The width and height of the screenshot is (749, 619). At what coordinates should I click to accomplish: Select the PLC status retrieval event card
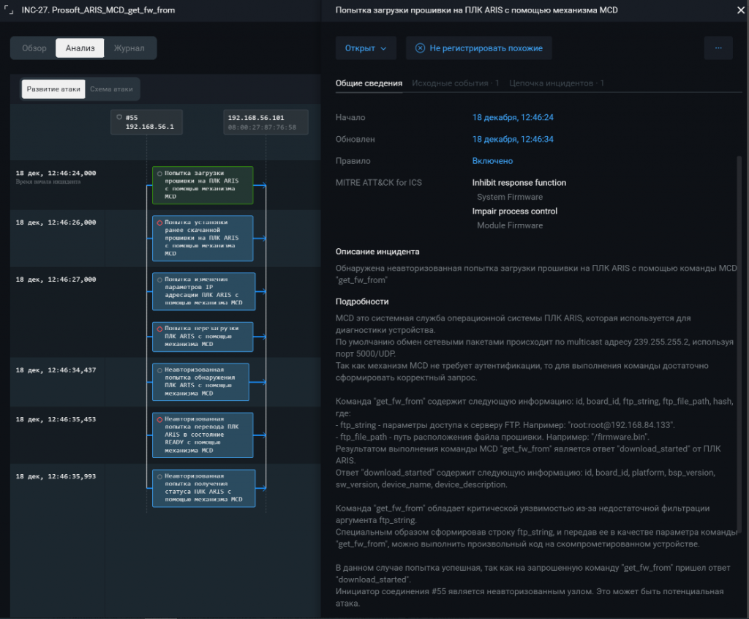203,488
